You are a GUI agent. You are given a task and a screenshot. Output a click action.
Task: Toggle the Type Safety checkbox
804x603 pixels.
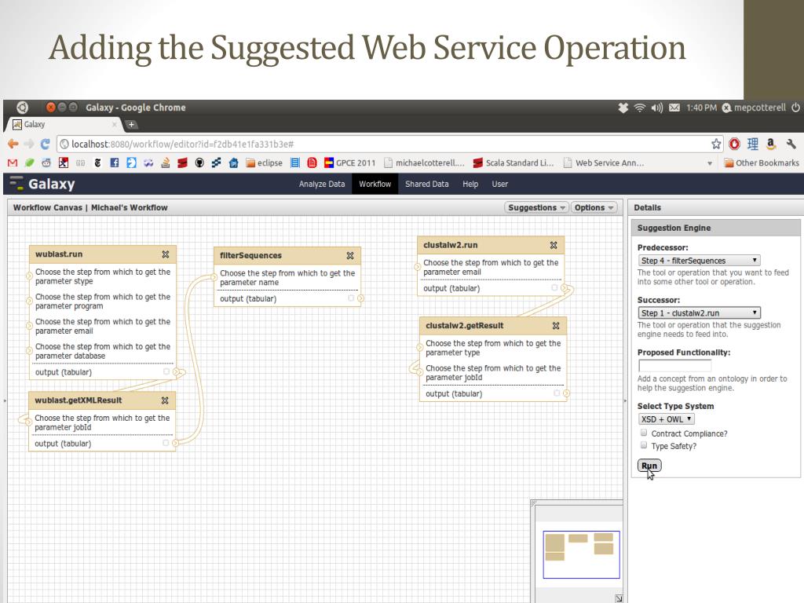click(644, 445)
